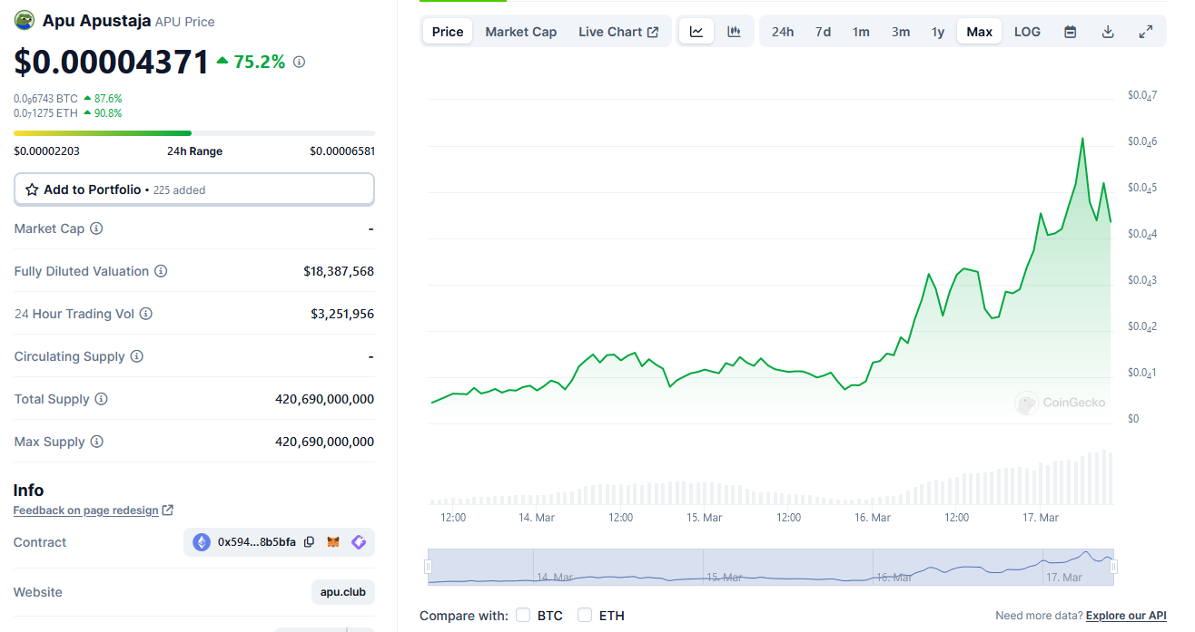Click the info icon beside Fully Diluted Valuation
1195x632 pixels.
click(x=161, y=271)
